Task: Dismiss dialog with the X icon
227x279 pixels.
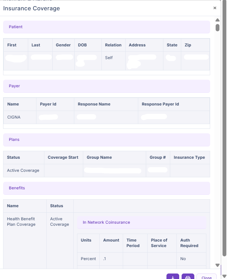Action: pos(215,8)
